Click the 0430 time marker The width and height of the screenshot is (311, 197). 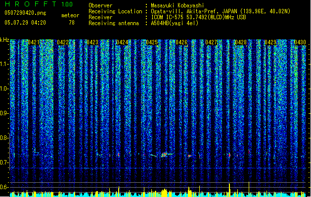[300, 42]
